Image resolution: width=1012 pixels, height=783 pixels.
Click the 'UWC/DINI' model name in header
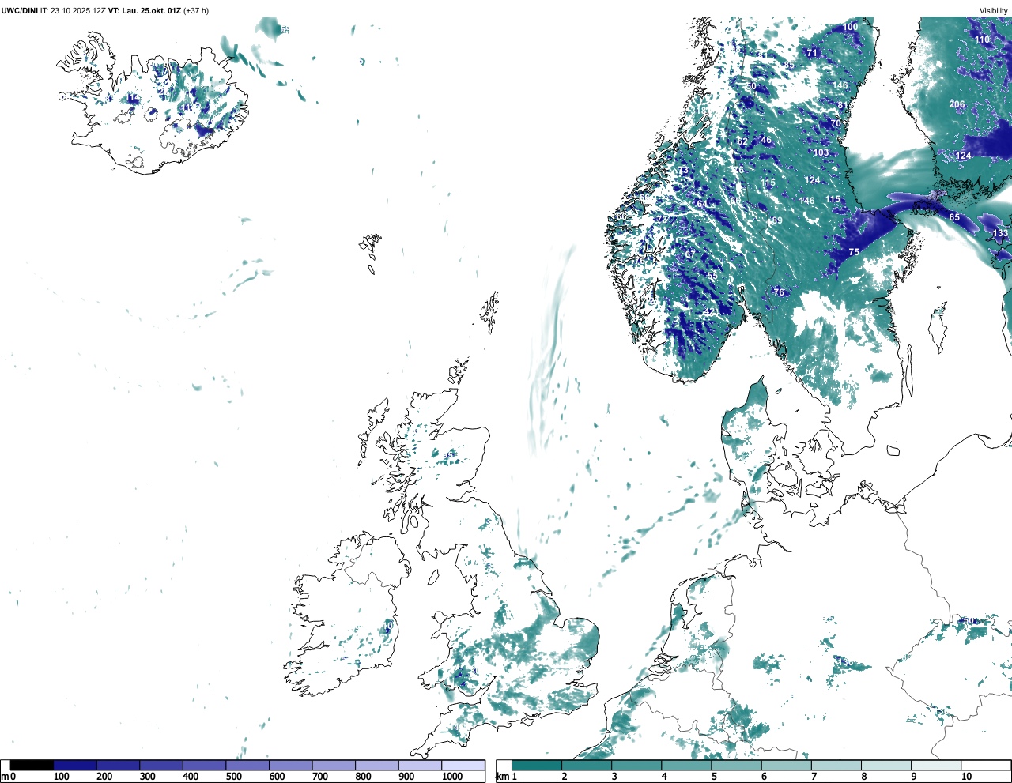(20, 11)
